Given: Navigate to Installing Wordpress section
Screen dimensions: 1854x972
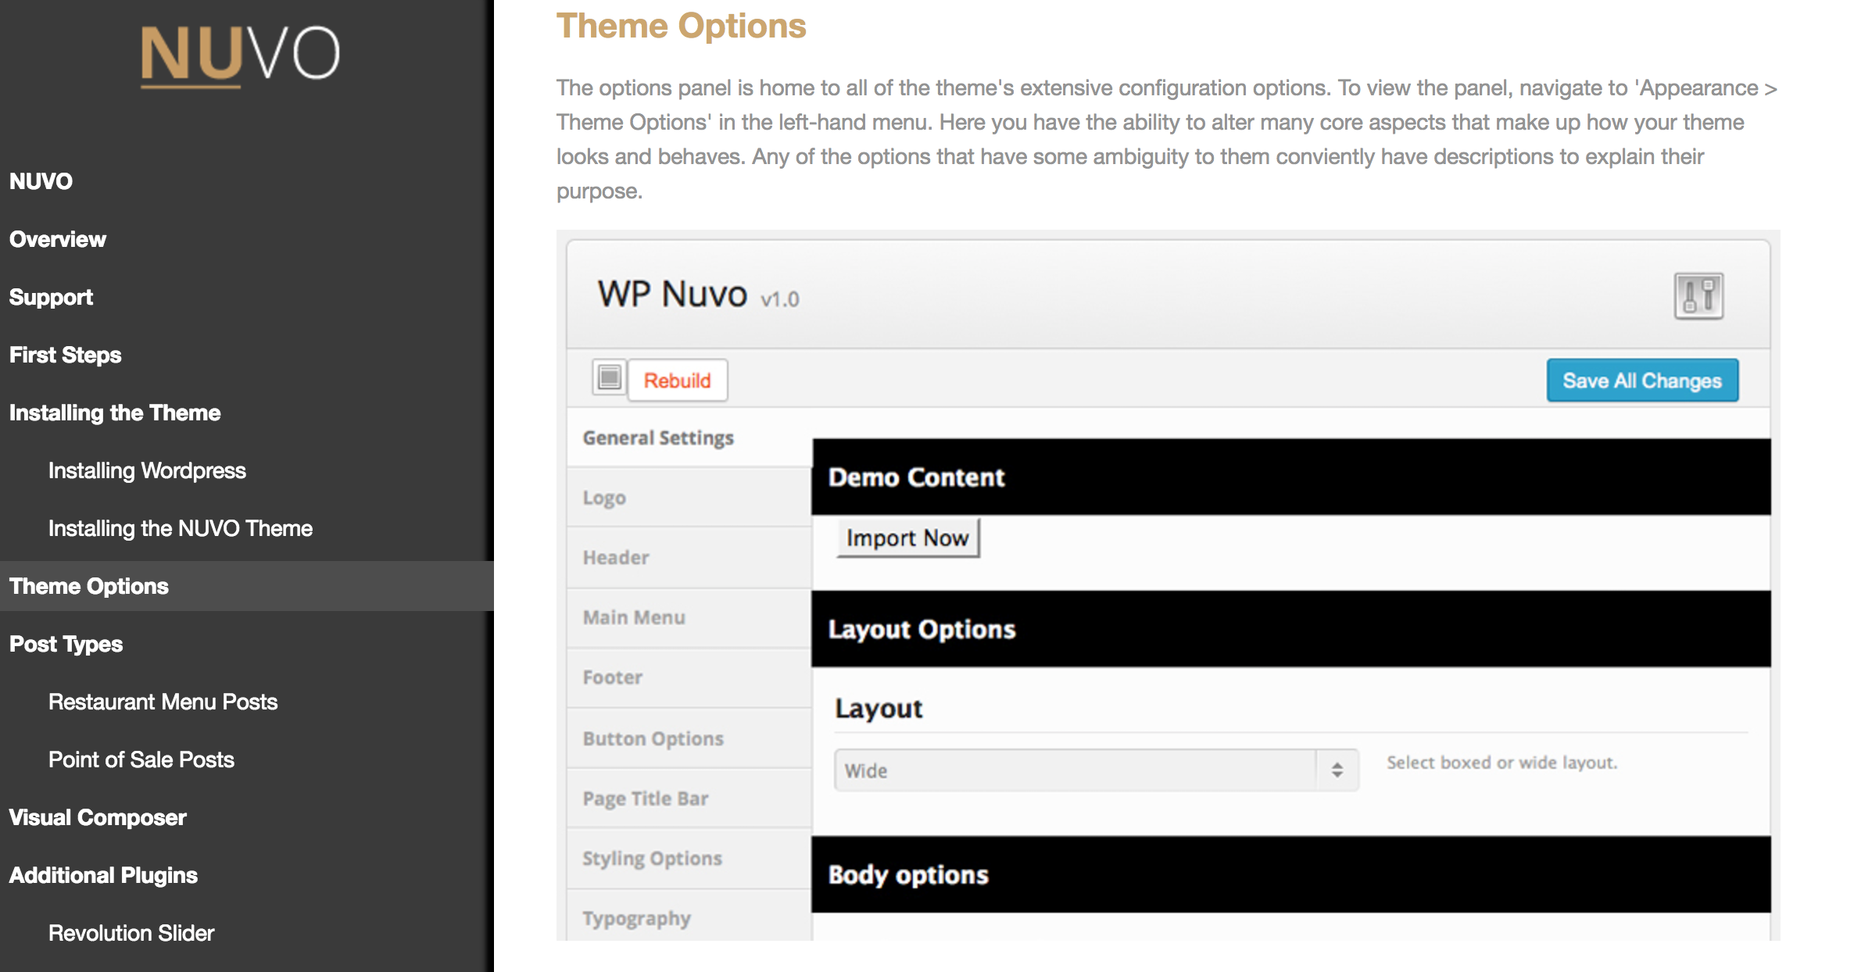Looking at the screenshot, I should (147, 470).
